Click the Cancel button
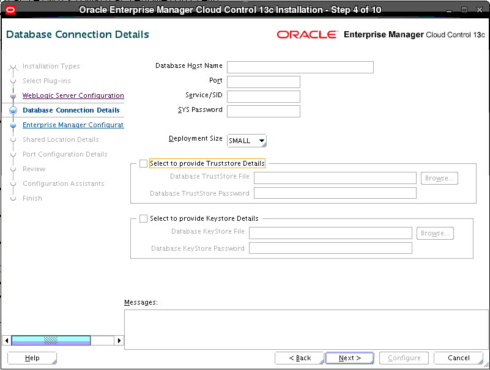This screenshot has width=490, height=370. (x=458, y=358)
